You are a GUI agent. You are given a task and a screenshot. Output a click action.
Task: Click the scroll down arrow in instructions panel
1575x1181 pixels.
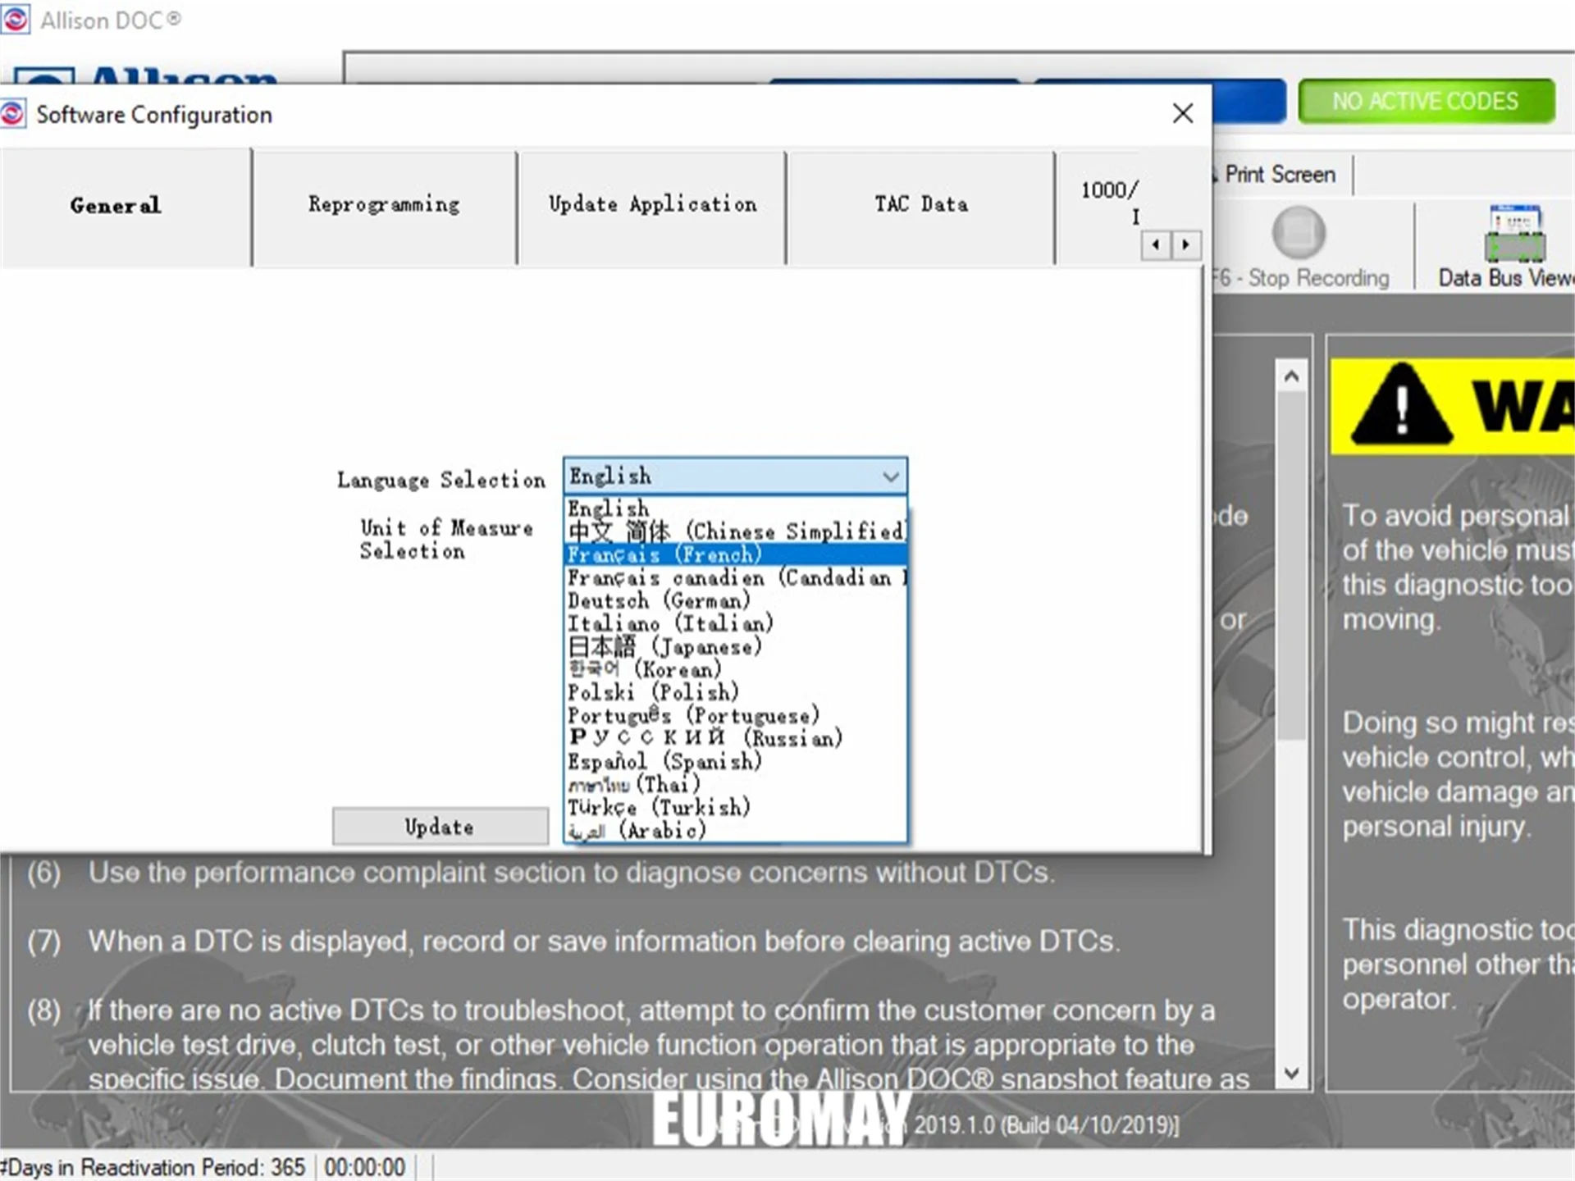1291,1073
